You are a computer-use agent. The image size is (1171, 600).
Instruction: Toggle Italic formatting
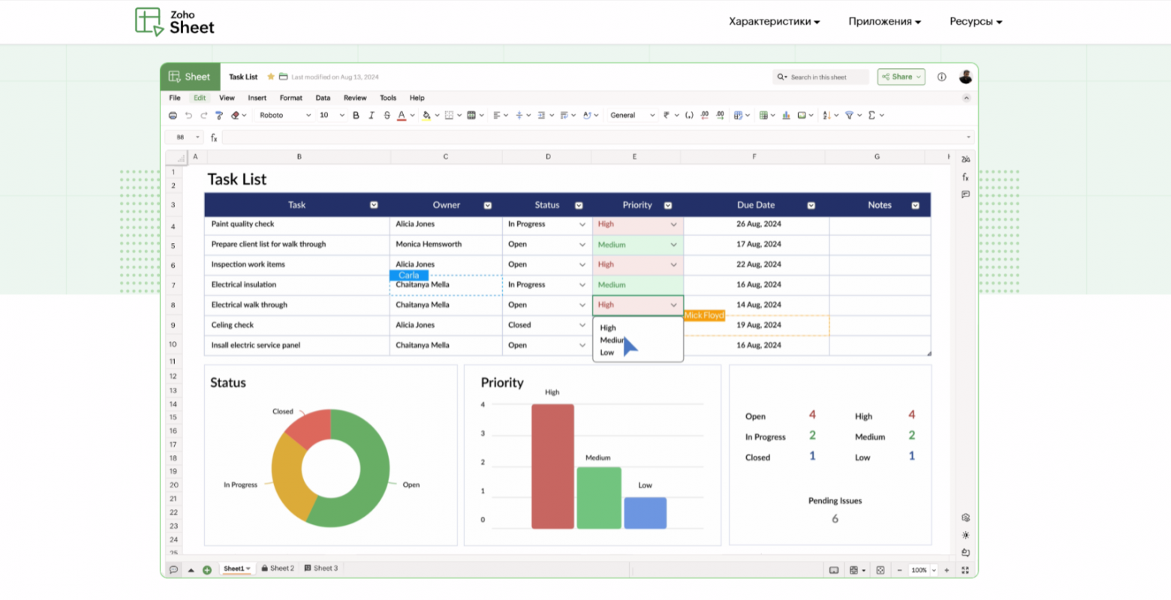tap(372, 115)
